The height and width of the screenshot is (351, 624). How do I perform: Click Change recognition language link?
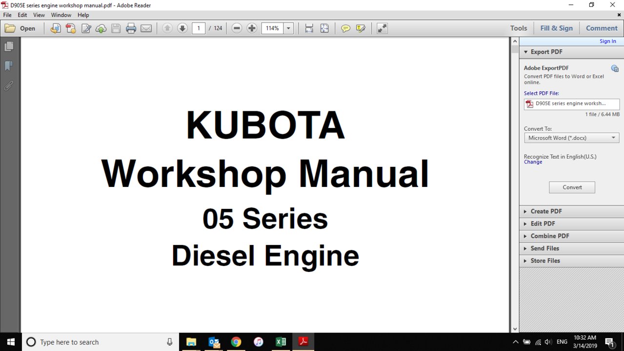coord(533,162)
